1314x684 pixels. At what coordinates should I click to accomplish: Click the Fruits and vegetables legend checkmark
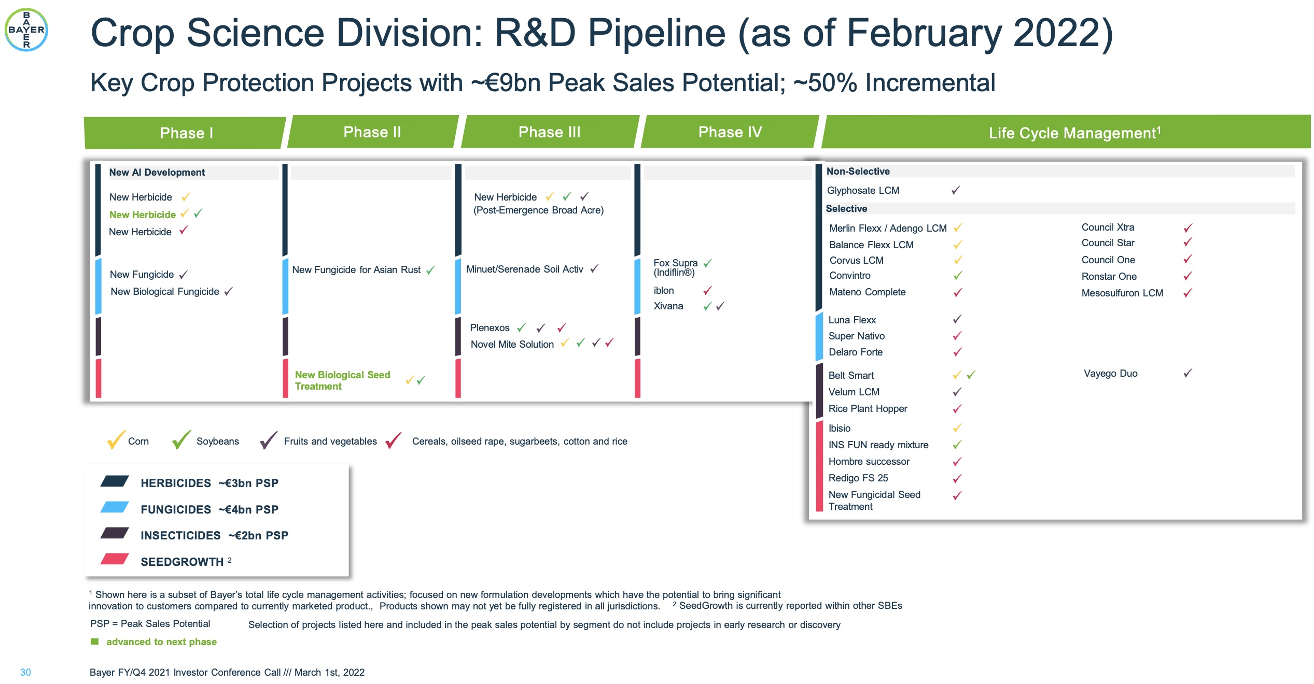[x=269, y=440]
